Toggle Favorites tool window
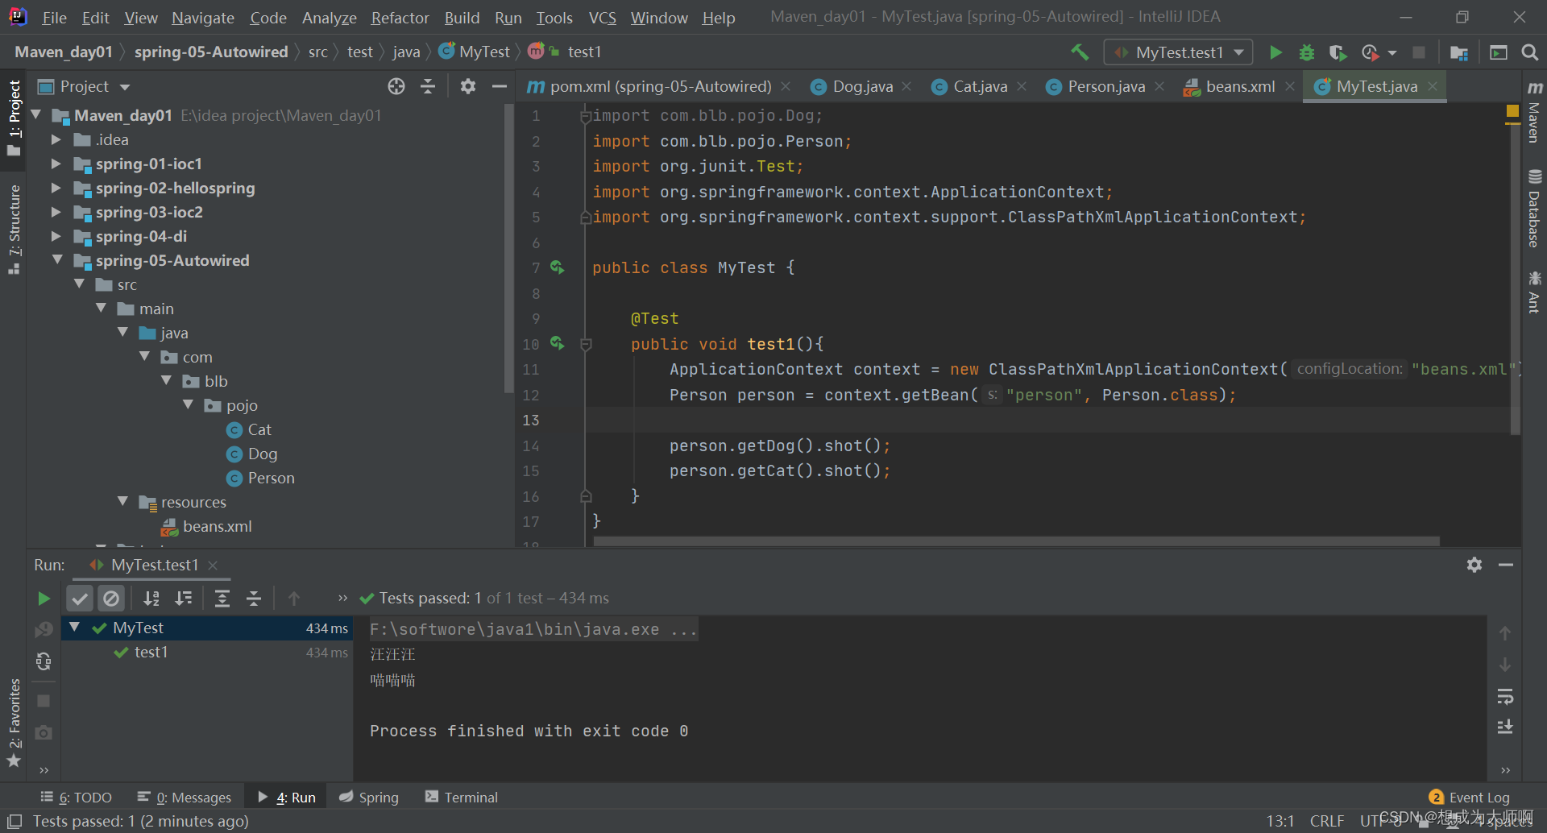 point(14,723)
